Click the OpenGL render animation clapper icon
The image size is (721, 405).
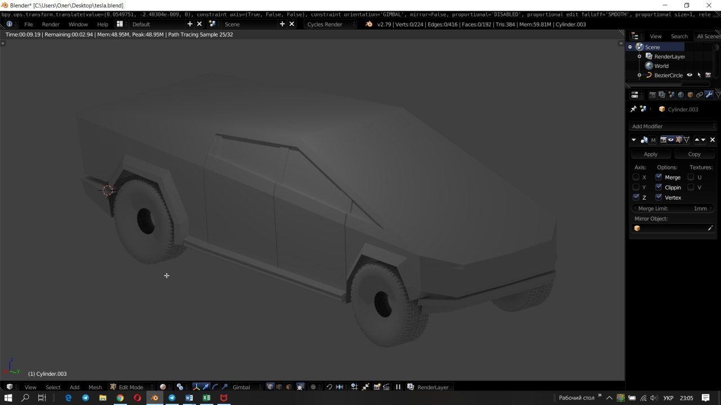386,387
